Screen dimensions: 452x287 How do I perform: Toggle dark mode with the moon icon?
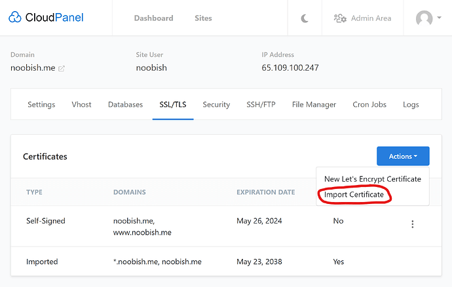pos(305,18)
